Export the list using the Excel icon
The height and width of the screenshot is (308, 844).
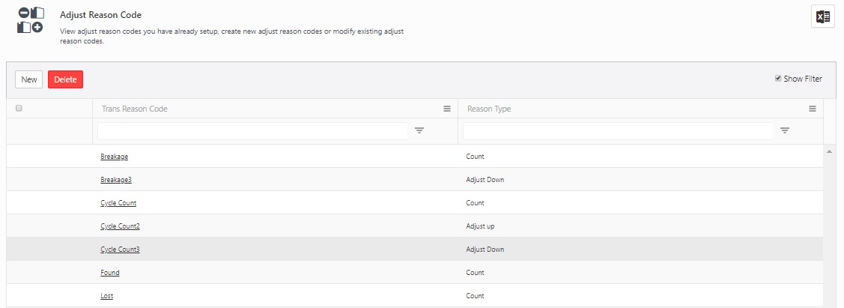pyautogui.click(x=822, y=16)
